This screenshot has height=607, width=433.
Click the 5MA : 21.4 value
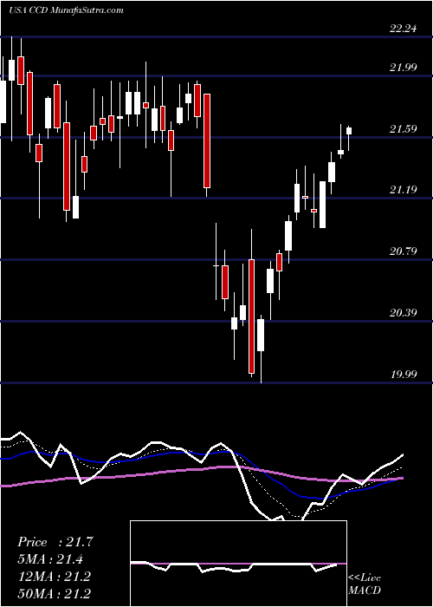pos(50,559)
